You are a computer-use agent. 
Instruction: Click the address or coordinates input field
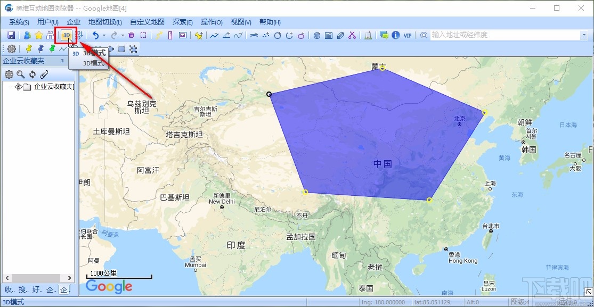pos(505,35)
